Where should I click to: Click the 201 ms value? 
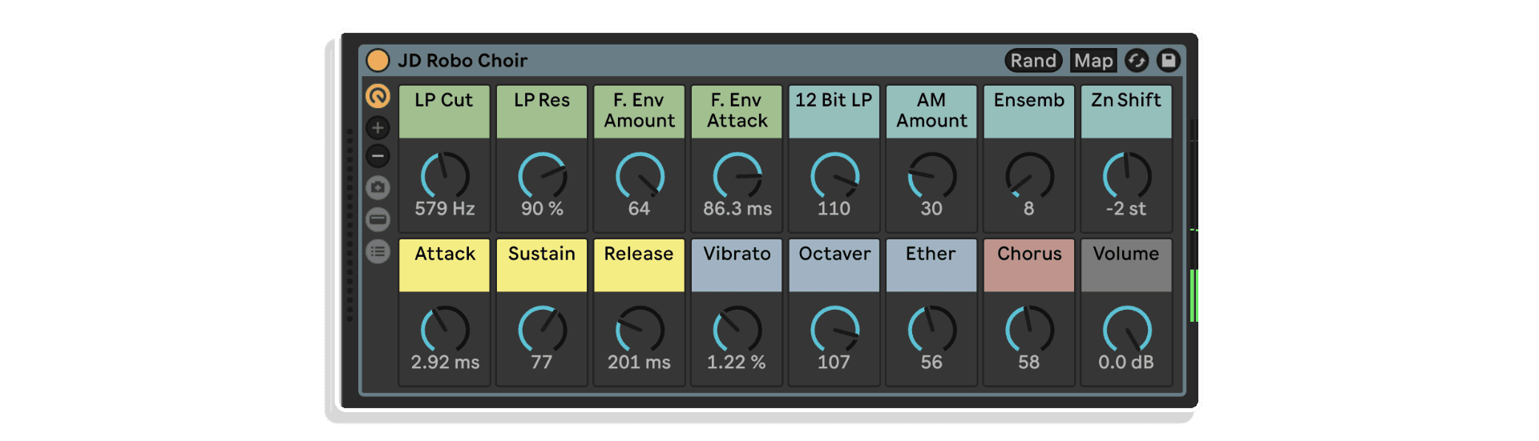coord(639,363)
